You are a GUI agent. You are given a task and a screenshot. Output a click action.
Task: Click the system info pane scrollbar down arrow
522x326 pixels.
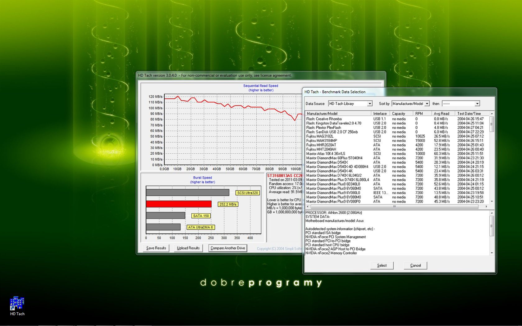coord(492,253)
